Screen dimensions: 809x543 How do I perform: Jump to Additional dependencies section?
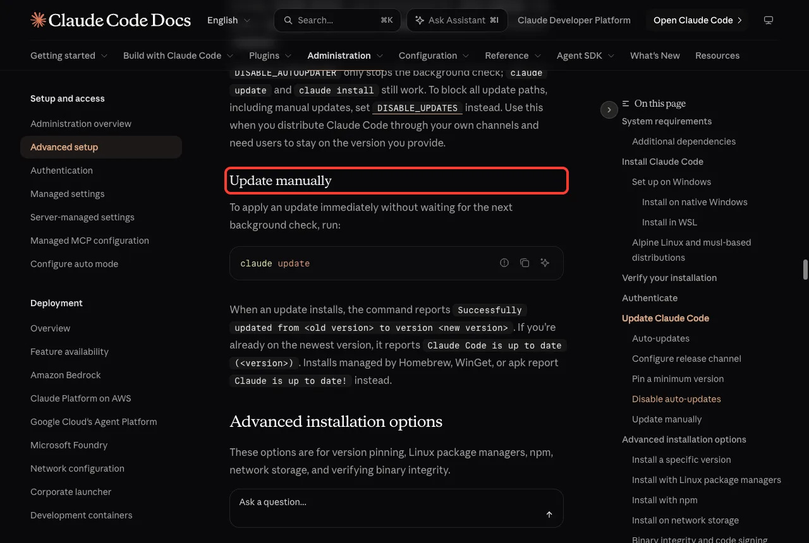(x=684, y=141)
